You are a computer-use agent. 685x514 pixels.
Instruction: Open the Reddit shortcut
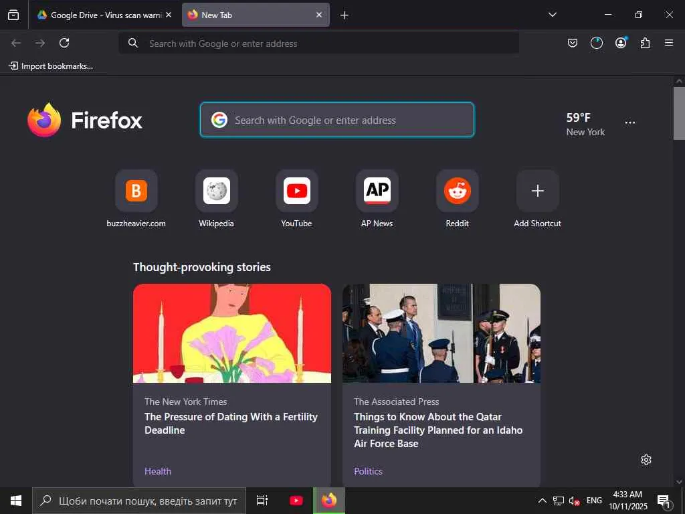tap(458, 199)
